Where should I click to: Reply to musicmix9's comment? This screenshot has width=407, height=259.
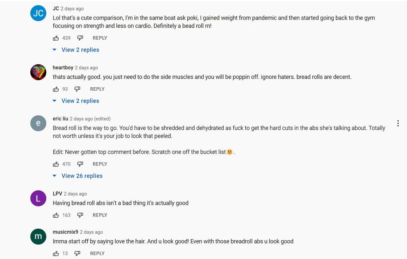97,253
